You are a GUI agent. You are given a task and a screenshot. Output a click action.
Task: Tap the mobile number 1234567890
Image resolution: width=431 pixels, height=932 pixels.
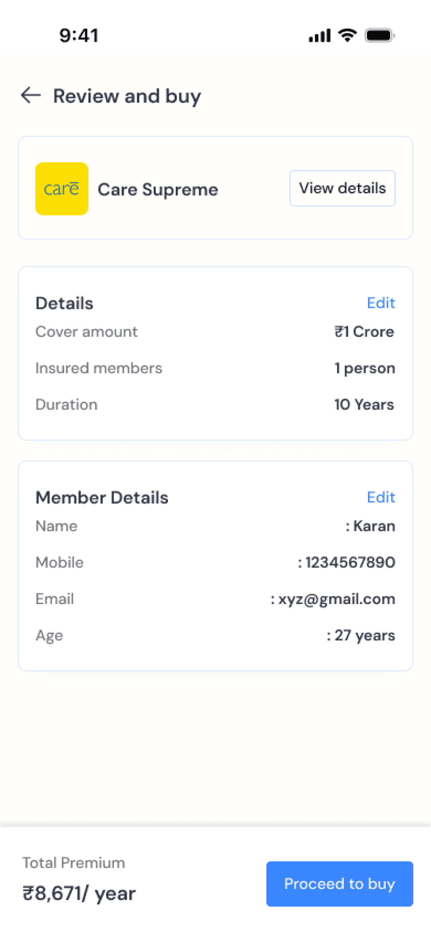(350, 562)
